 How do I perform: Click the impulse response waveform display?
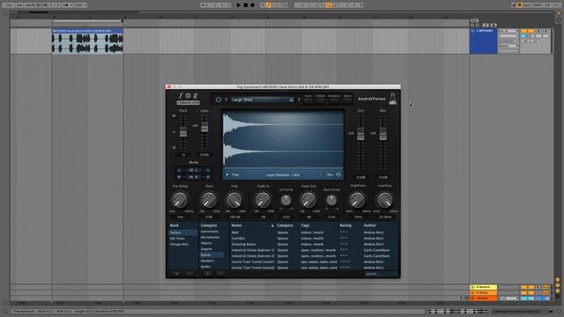click(x=283, y=139)
